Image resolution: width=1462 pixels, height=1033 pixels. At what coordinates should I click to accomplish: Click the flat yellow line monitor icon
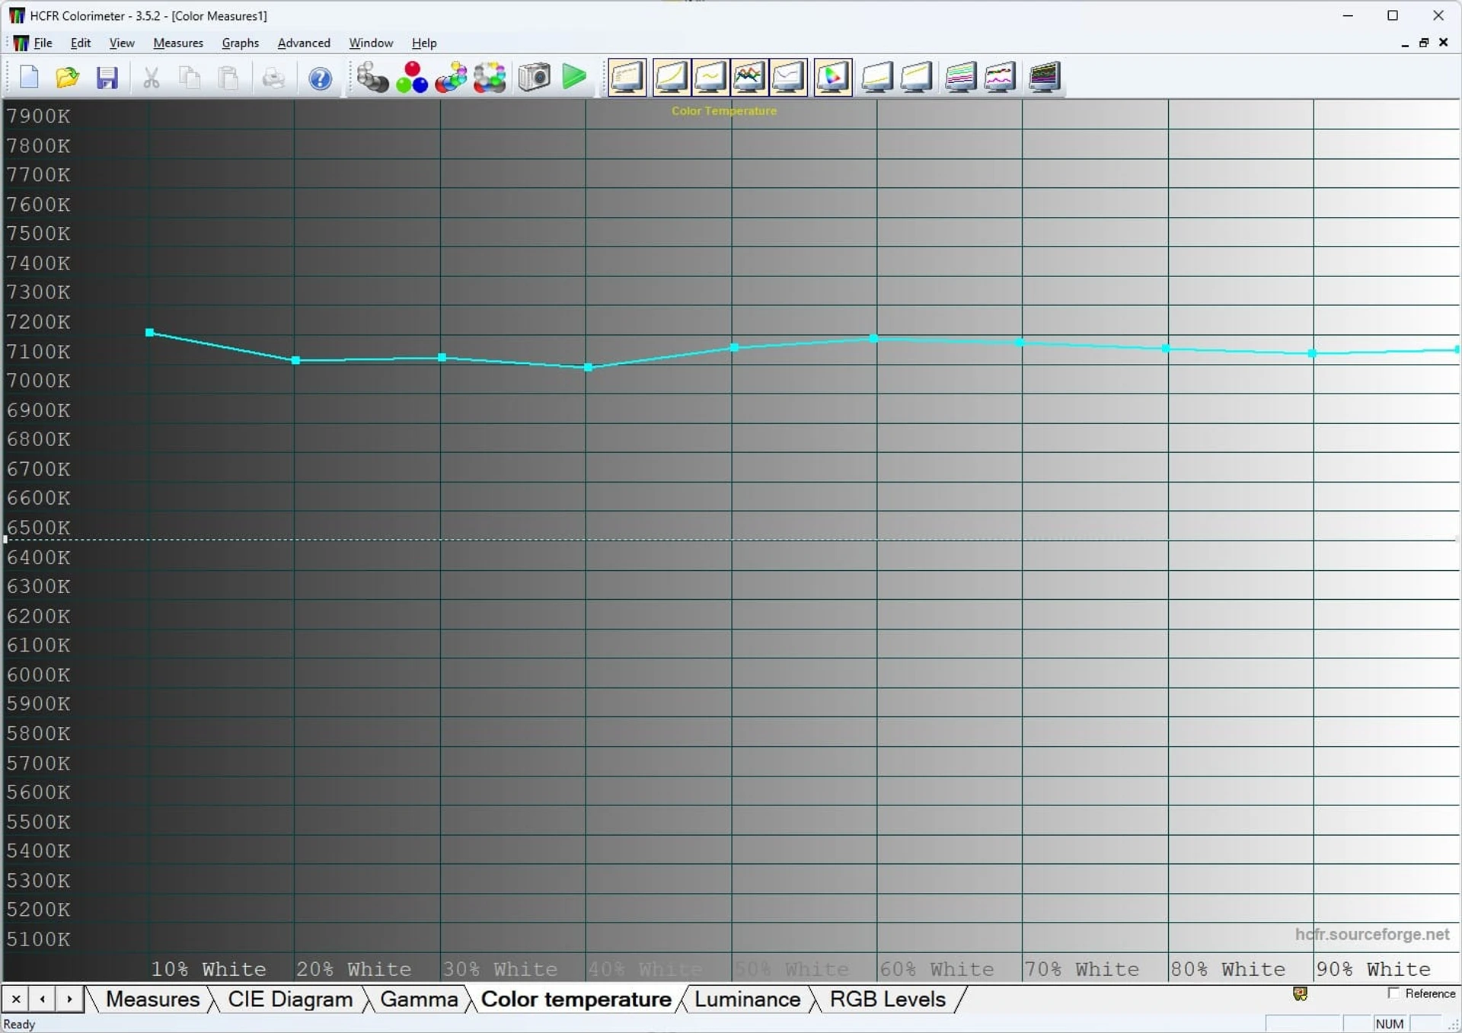[x=877, y=77]
